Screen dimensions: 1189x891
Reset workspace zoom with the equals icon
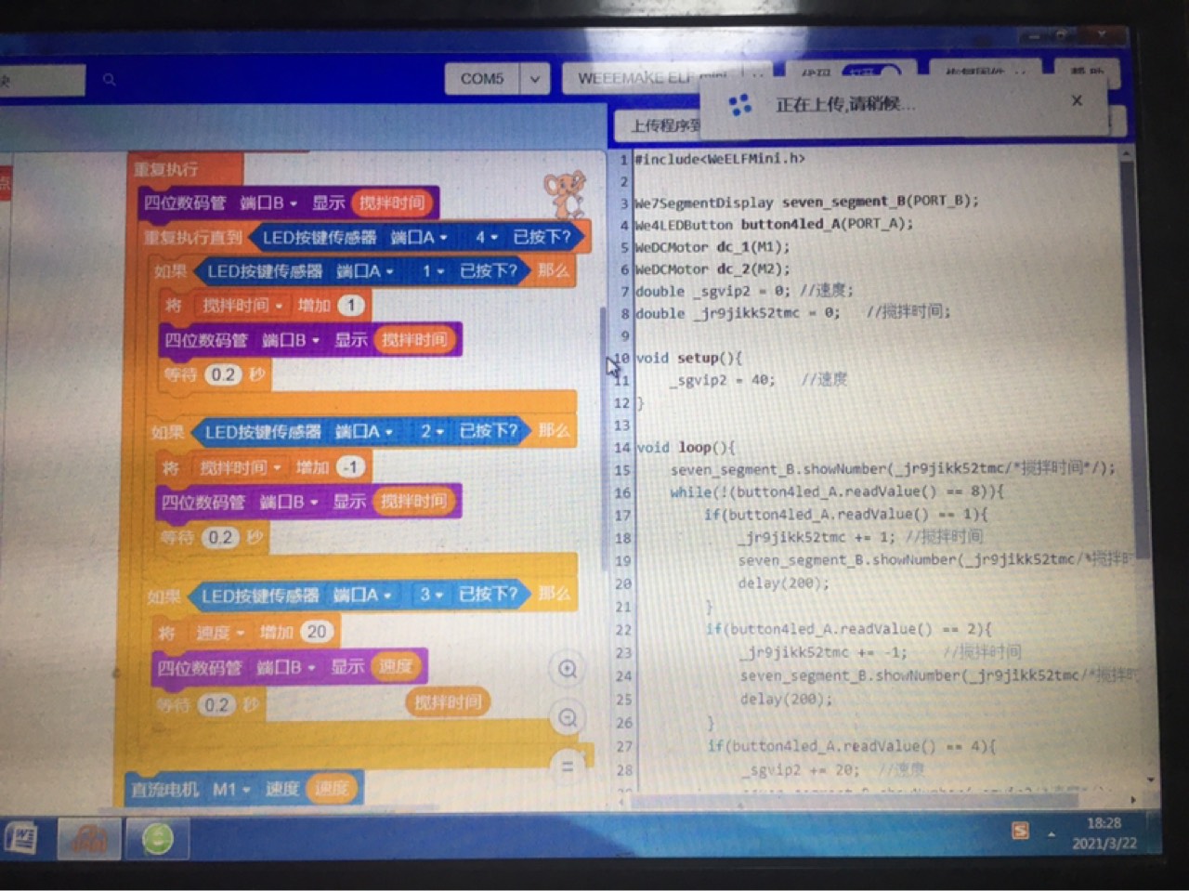point(567,767)
